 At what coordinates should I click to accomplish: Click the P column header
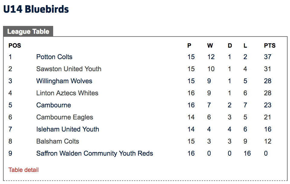point(189,46)
